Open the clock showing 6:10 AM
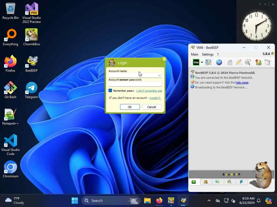277x207 pixels. pyautogui.click(x=247, y=201)
